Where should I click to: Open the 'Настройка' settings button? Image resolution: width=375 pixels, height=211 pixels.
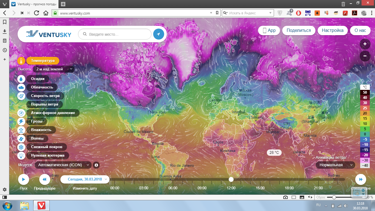(332, 30)
